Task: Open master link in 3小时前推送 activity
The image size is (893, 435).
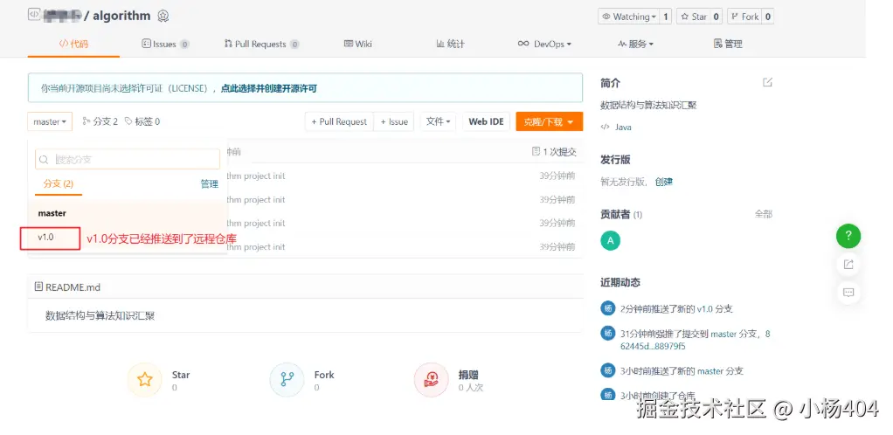Action: (710, 370)
